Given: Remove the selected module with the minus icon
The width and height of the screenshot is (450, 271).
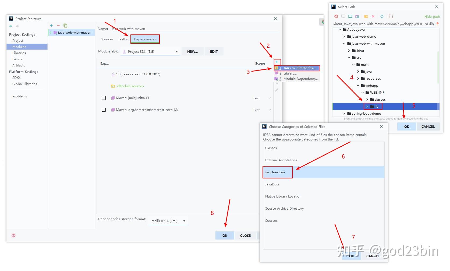Looking at the screenshot, I should point(58,26).
